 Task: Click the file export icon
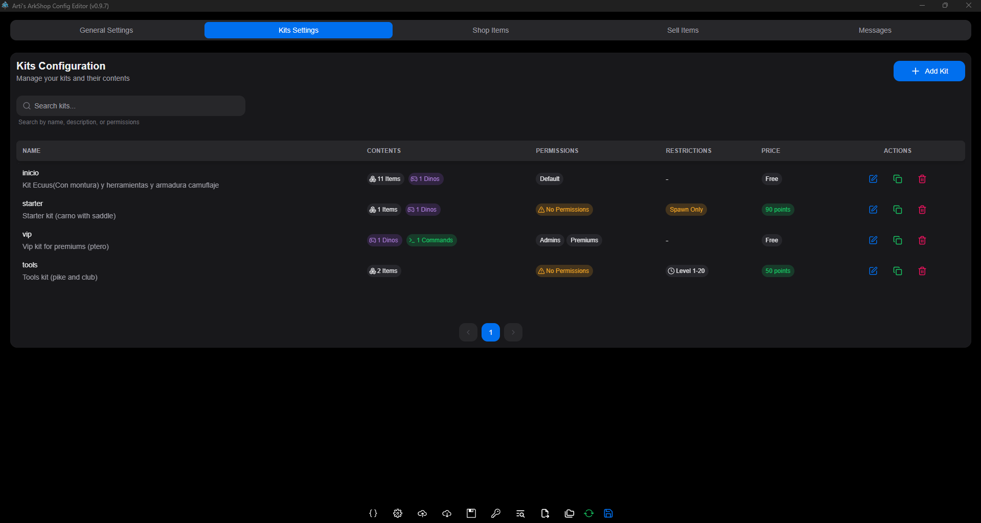[x=545, y=513]
